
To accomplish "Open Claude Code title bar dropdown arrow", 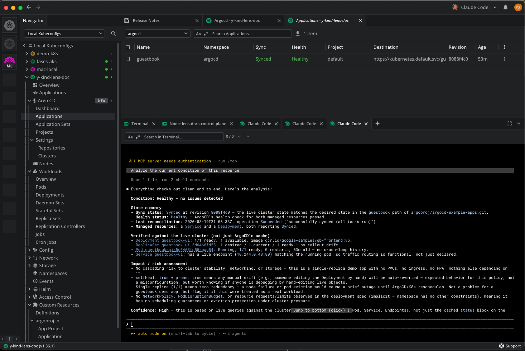I will click(495, 7).
